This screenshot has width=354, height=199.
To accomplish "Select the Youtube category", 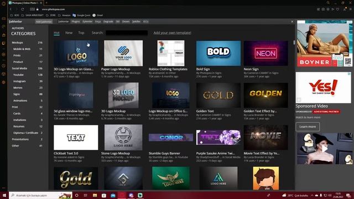I will point(28,75).
